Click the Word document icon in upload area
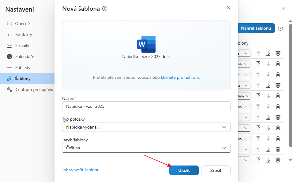 pyautogui.click(x=146, y=44)
